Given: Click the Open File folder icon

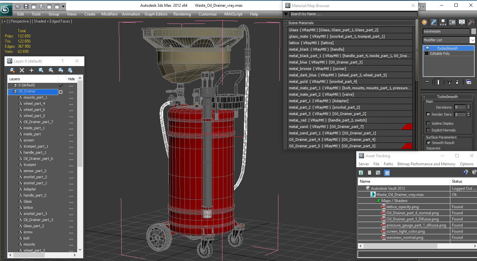Looking at the screenshot, I should coord(18,6).
